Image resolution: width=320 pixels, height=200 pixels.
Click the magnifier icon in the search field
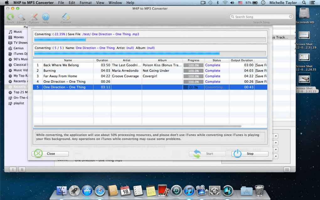point(232,17)
